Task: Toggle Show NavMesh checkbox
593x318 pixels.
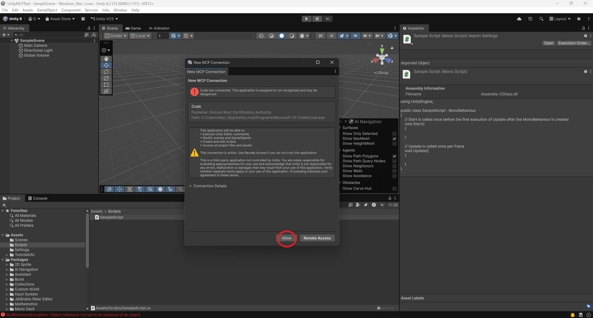Action: tap(394, 139)
